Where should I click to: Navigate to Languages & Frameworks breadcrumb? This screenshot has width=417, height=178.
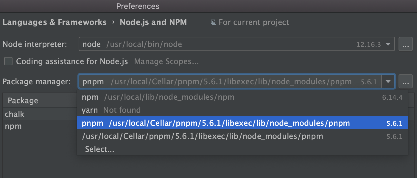55,22
